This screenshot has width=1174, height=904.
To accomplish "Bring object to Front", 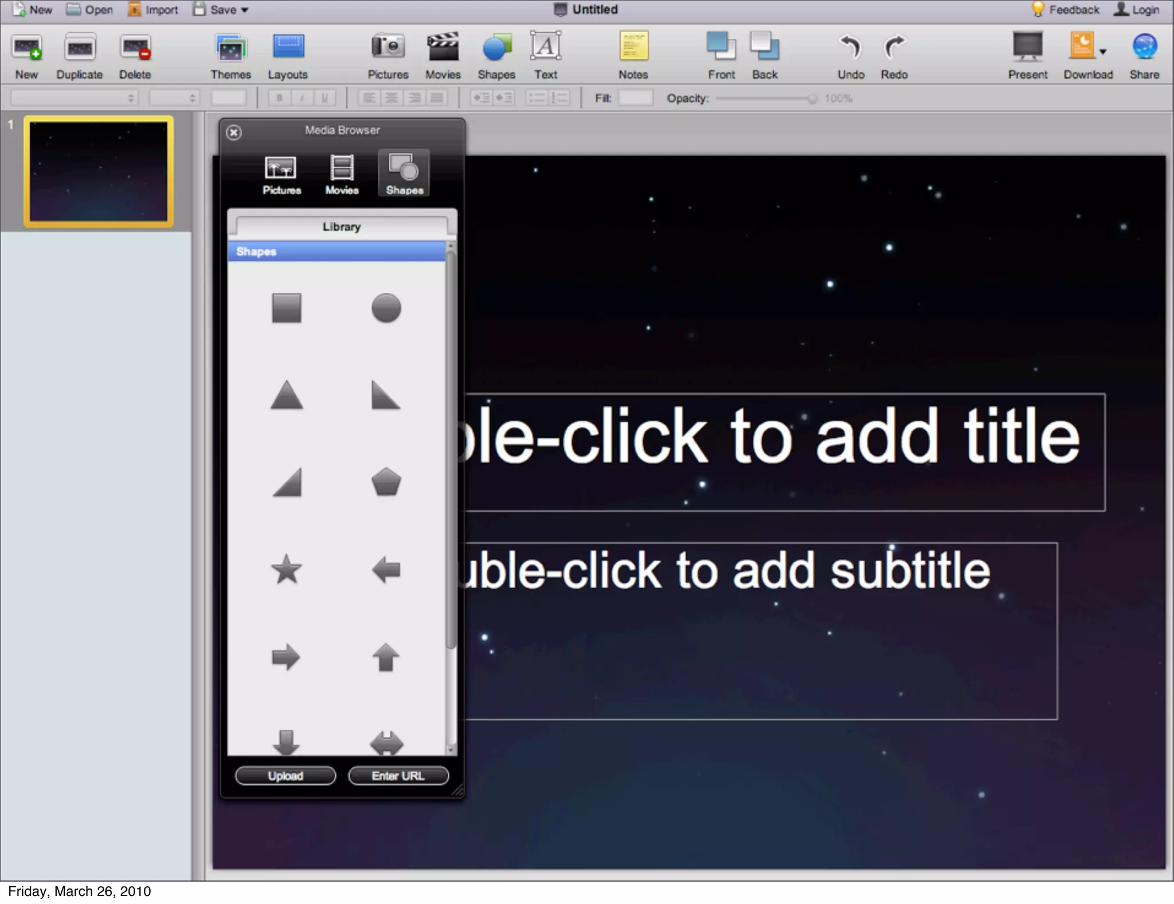I will click(x=721, y=46).
